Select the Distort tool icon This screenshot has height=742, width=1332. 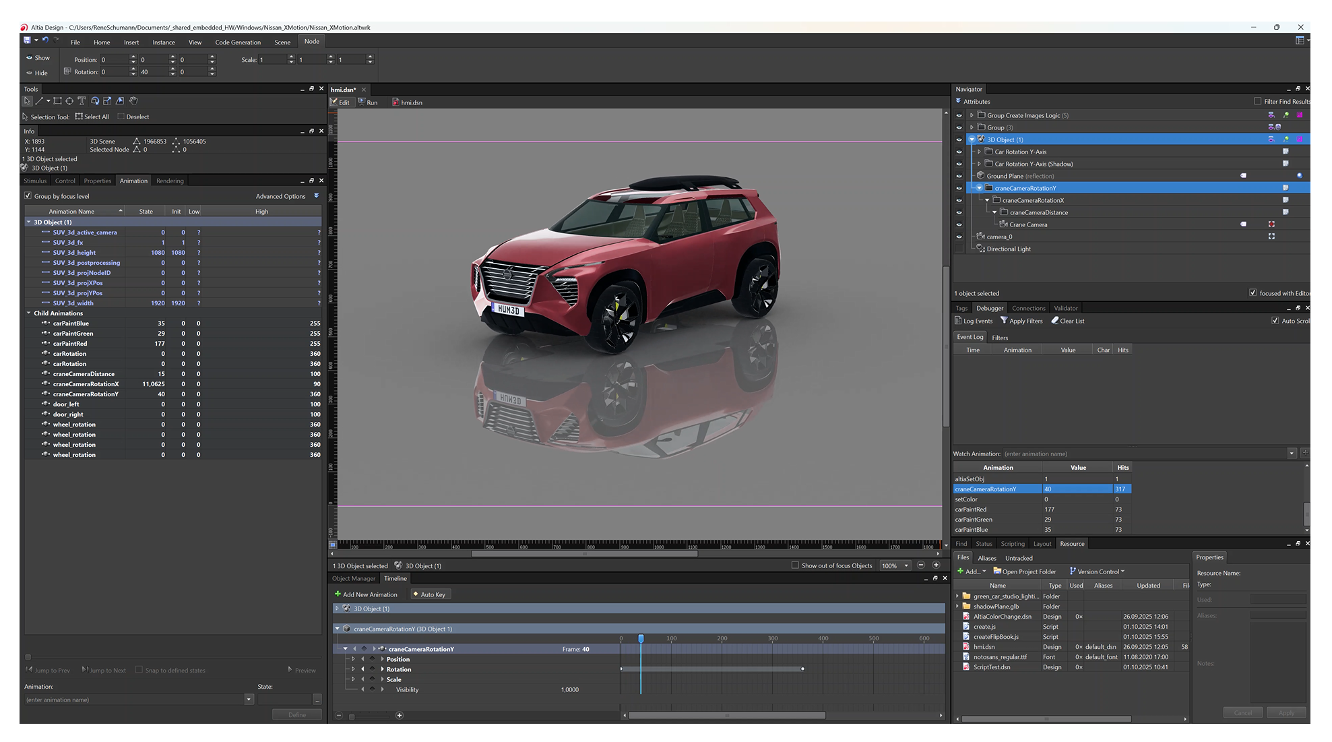[120, 101]
